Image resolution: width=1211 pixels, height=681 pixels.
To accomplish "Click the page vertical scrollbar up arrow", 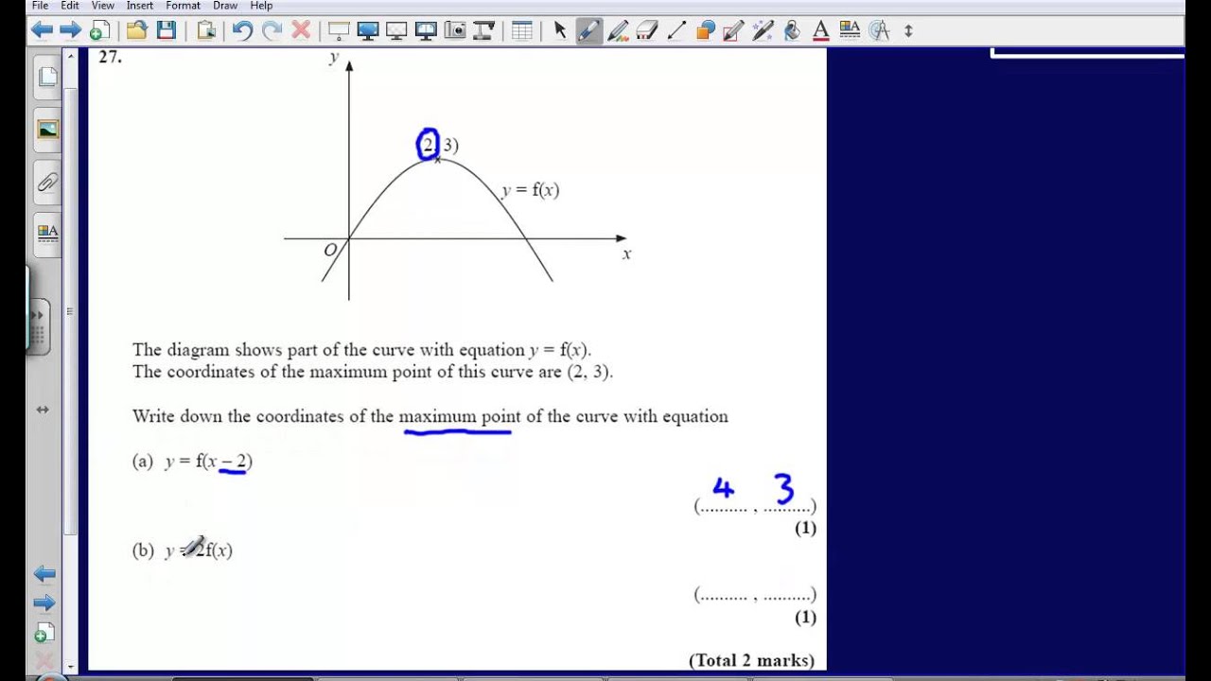I will tap(70, 57).
